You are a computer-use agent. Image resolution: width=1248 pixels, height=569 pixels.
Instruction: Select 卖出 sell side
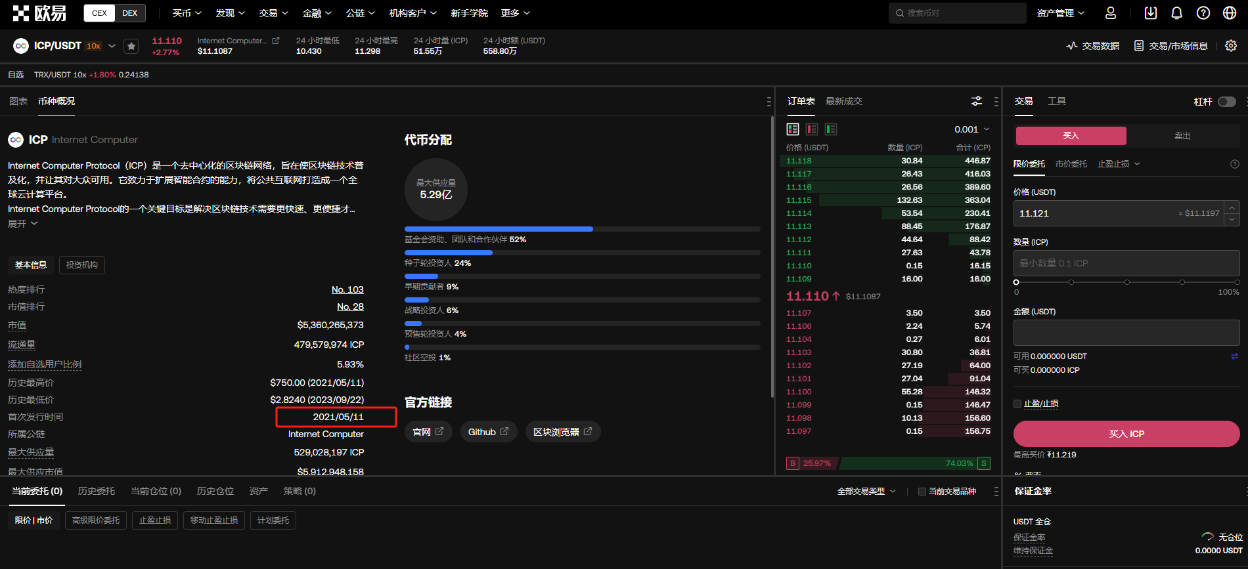click(1183, 136)
